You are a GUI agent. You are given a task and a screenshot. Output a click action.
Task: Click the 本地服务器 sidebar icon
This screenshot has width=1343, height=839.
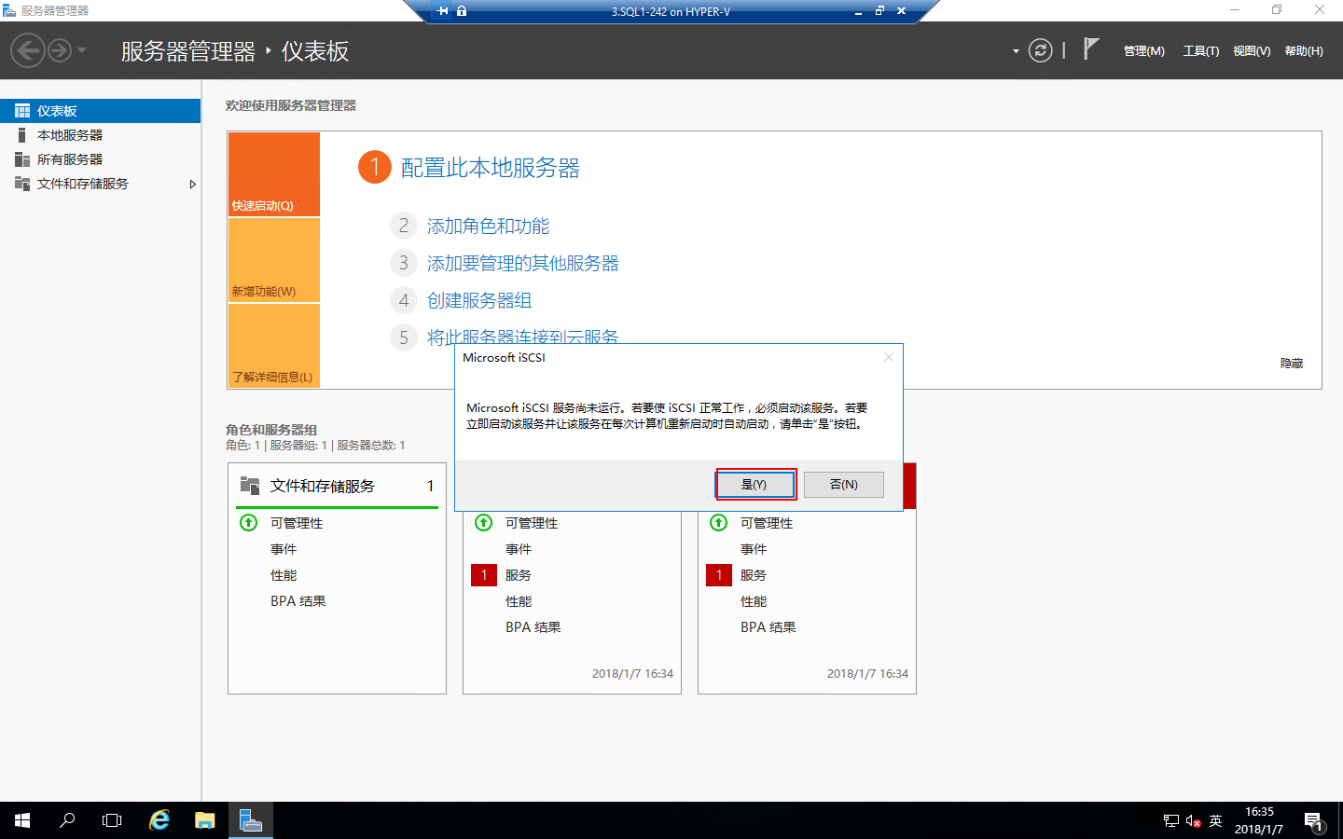[22, 135]
